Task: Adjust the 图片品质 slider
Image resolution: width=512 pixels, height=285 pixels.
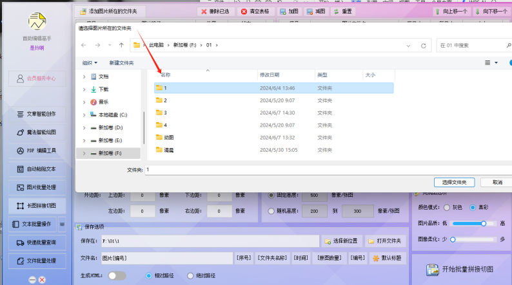Action: click(x=473, y=223)
